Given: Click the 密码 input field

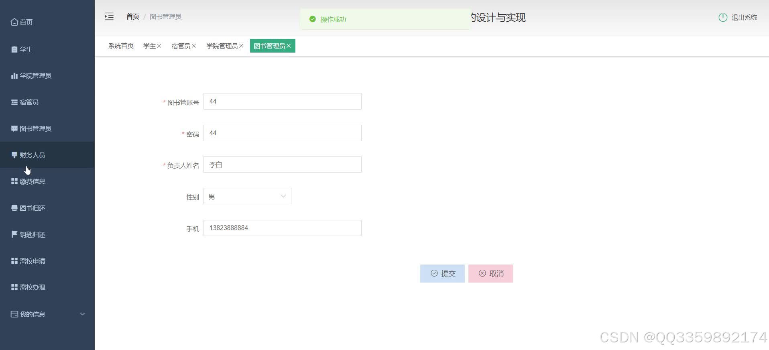Looking at the screenshot, I should pos(283,133).
